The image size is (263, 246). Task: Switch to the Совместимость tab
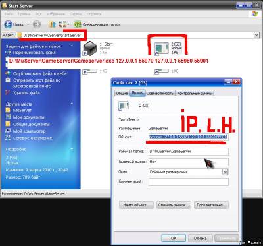160,93
